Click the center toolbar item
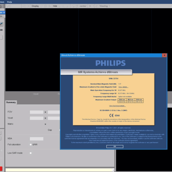 tap(83, 6)
